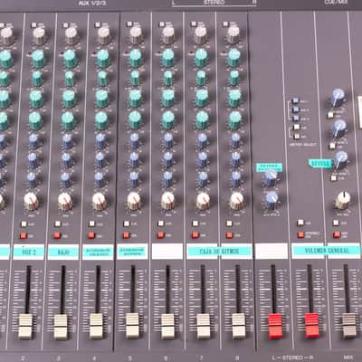
Task: Enable the white cue button on channel 5
Action: point(127,224)
